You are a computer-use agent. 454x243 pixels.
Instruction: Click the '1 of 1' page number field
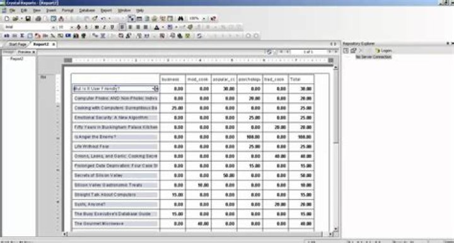pyautogui.click(x=308, y=52)
